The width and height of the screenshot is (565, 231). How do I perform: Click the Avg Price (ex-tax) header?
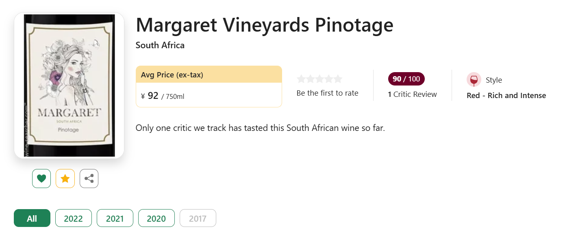pos(209,75)
